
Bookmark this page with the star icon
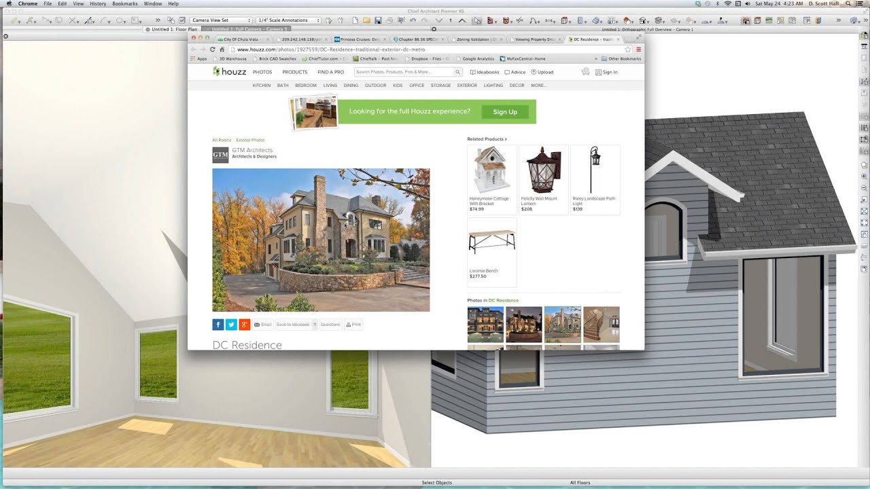point(627,50)
